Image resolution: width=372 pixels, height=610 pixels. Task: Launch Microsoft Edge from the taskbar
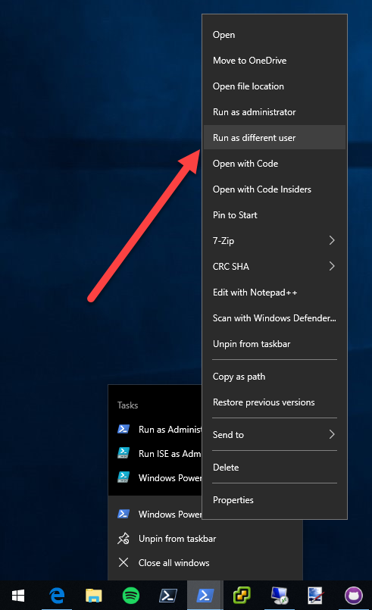click(x=57, y=595)
